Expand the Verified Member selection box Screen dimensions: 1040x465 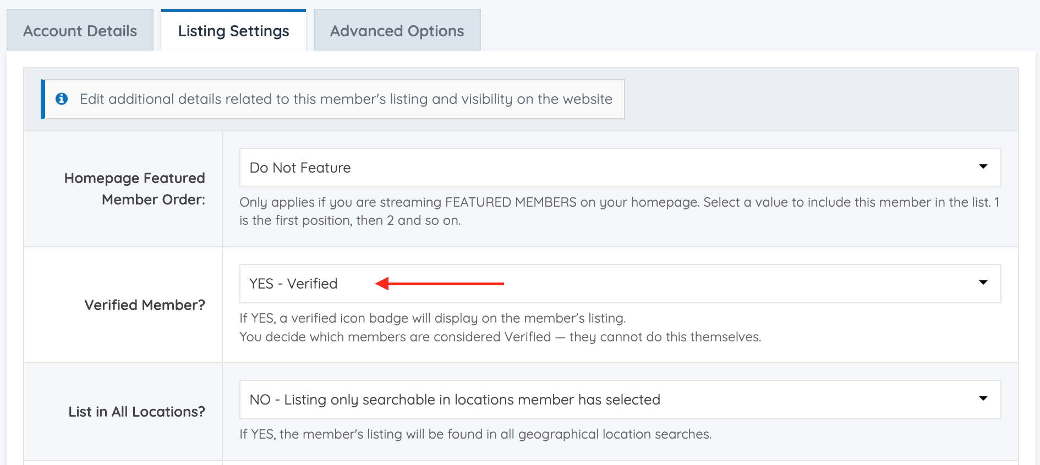tap(619, 284)
